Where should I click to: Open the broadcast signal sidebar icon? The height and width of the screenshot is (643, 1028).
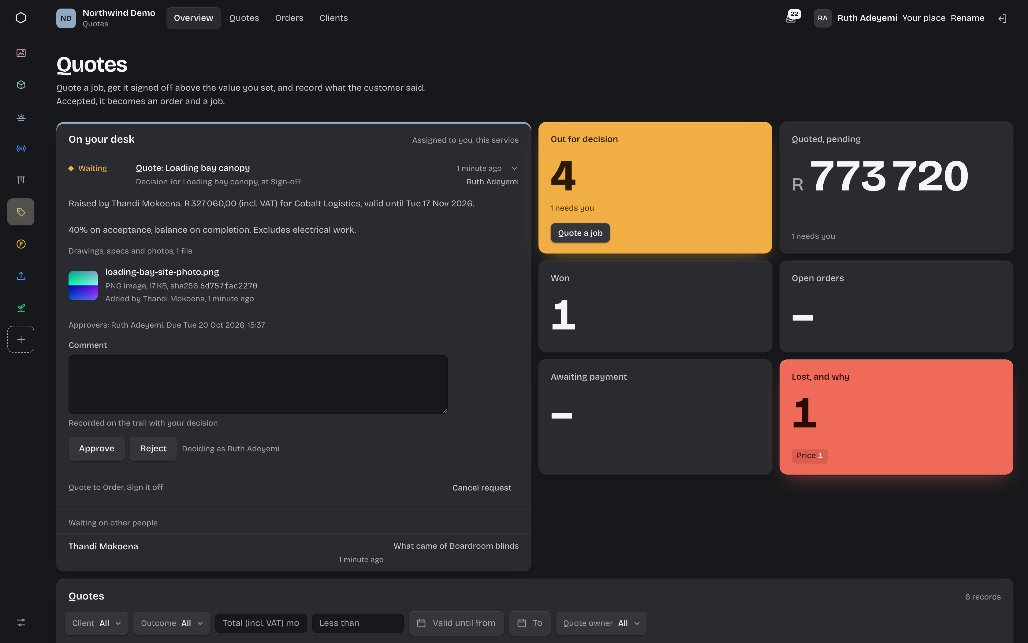click(x=21, y=149)
